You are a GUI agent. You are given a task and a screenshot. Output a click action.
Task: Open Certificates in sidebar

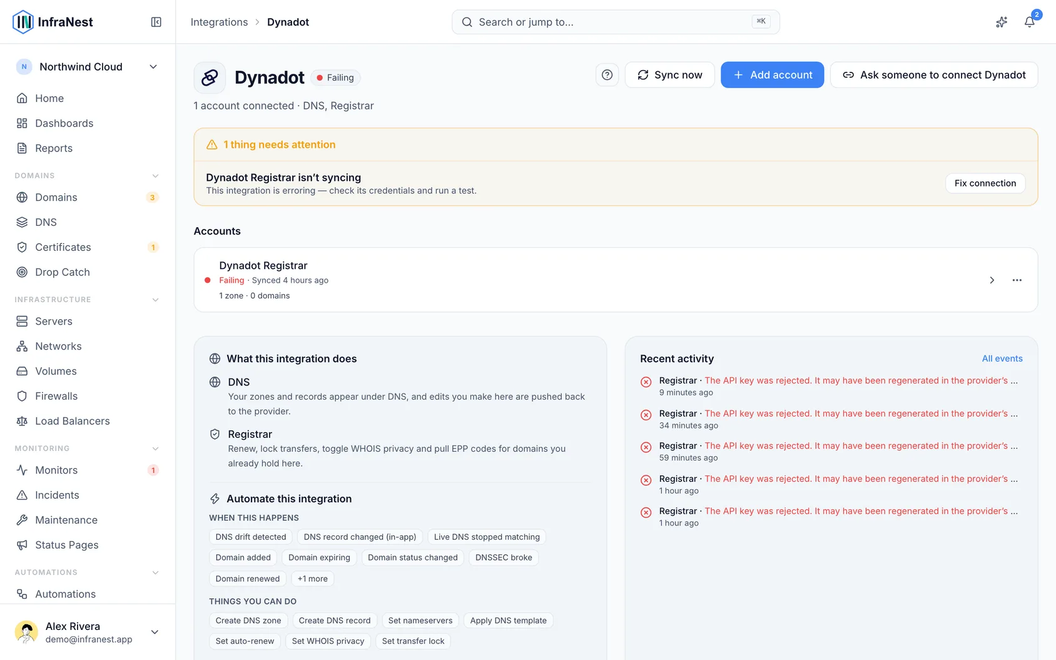tap(88, 247)
